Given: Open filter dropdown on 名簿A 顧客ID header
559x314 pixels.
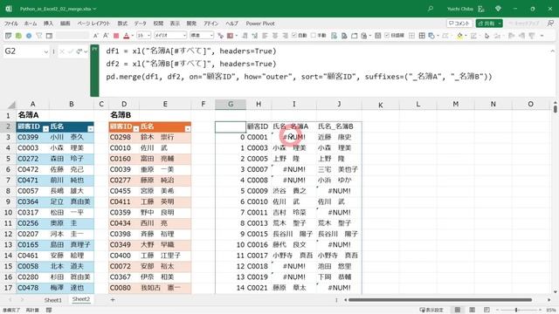Looking at the screenshot, I should [45, 129].
